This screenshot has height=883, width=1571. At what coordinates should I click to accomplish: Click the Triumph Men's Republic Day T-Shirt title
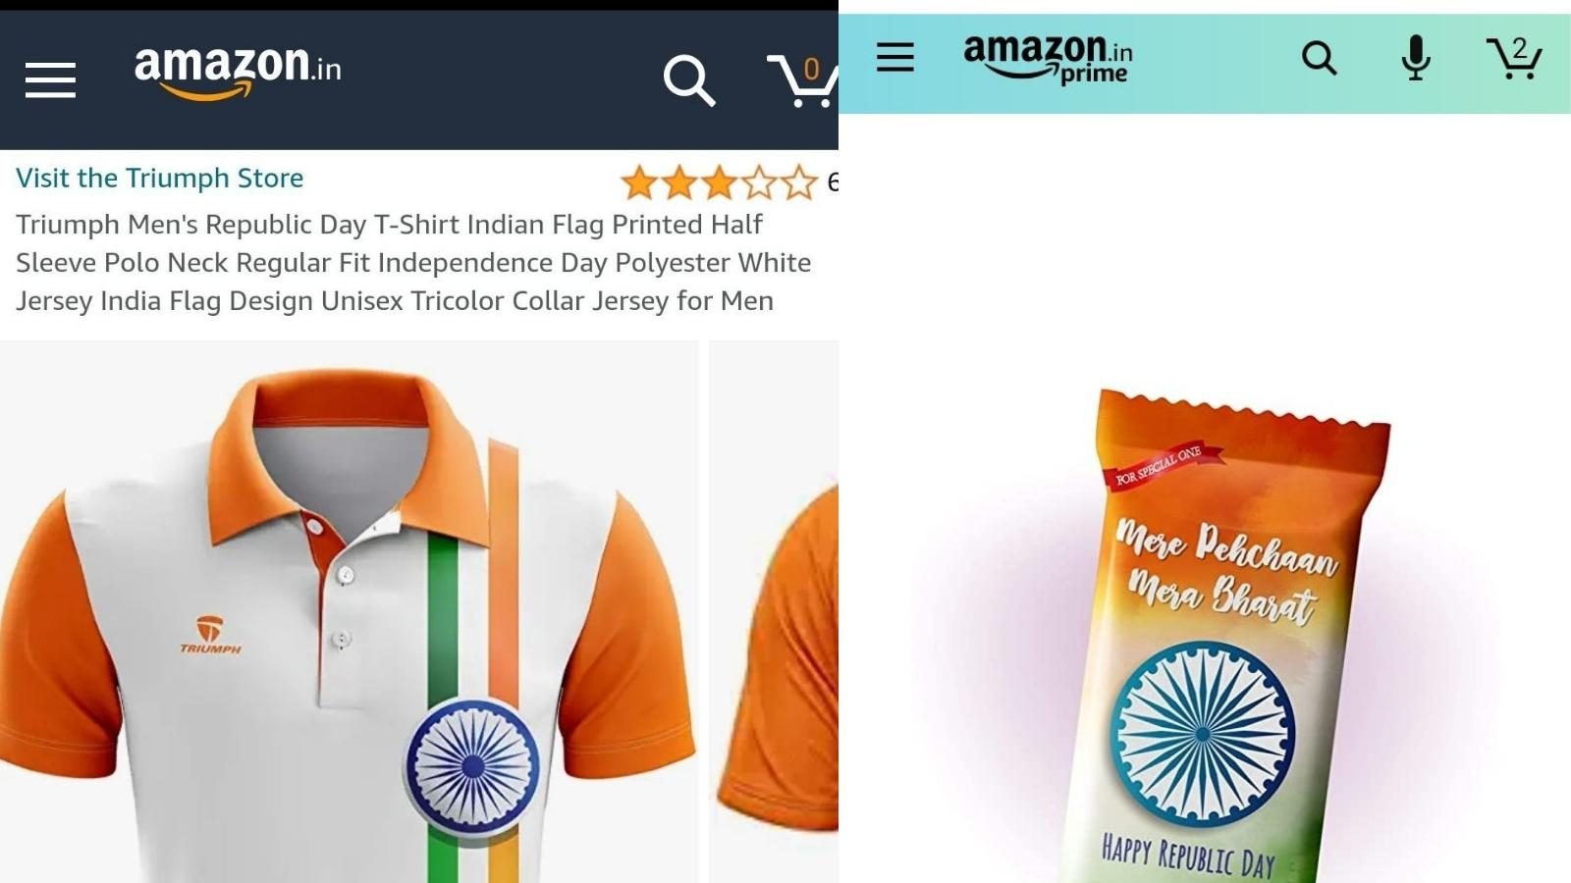413,262
